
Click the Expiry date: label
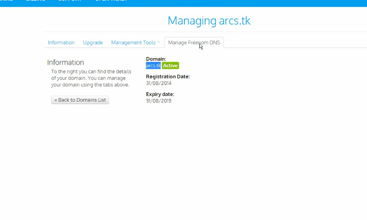(x=160, y=94)
